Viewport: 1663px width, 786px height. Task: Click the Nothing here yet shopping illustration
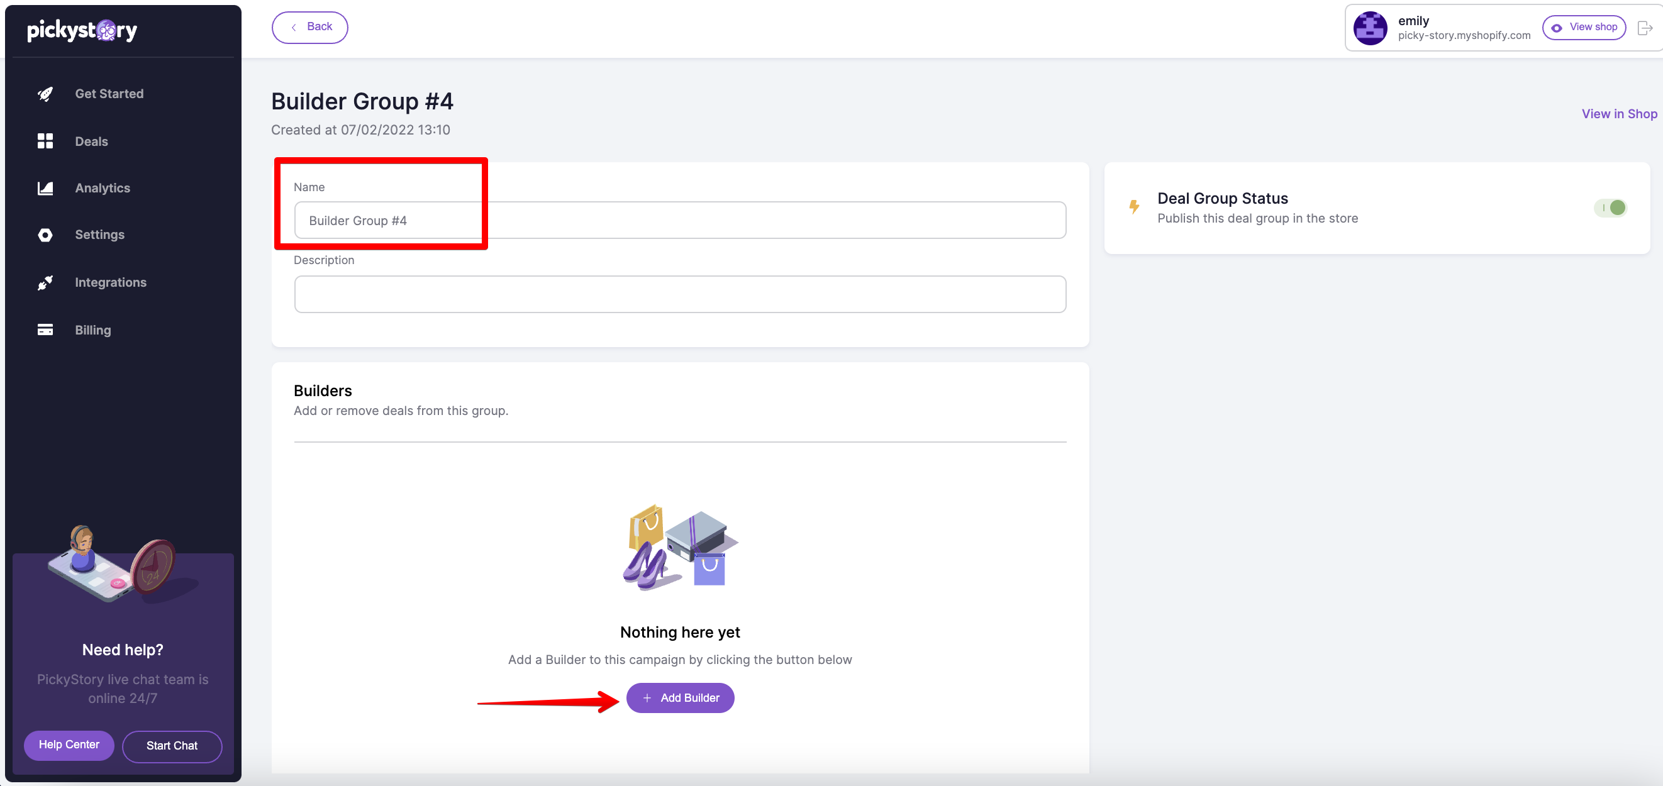click(680, 547)
